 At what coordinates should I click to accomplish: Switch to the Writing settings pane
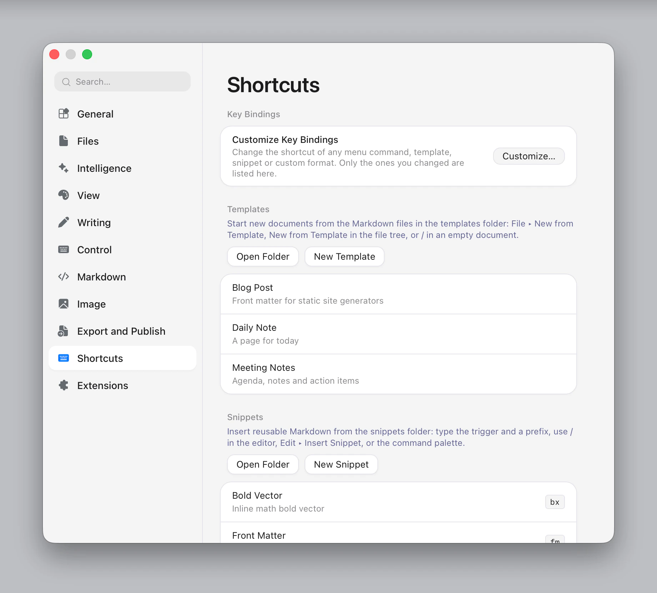[x=122, y=222]
